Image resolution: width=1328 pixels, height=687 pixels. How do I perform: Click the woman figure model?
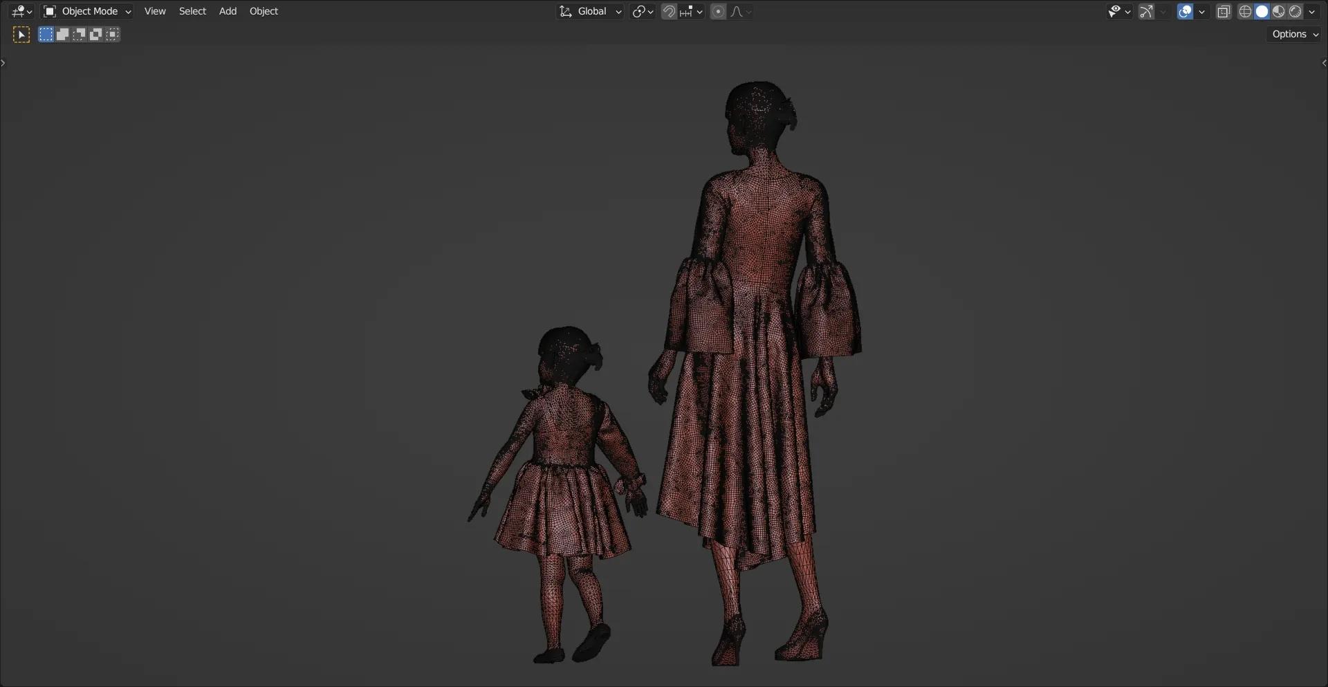(x=754, y=374)
